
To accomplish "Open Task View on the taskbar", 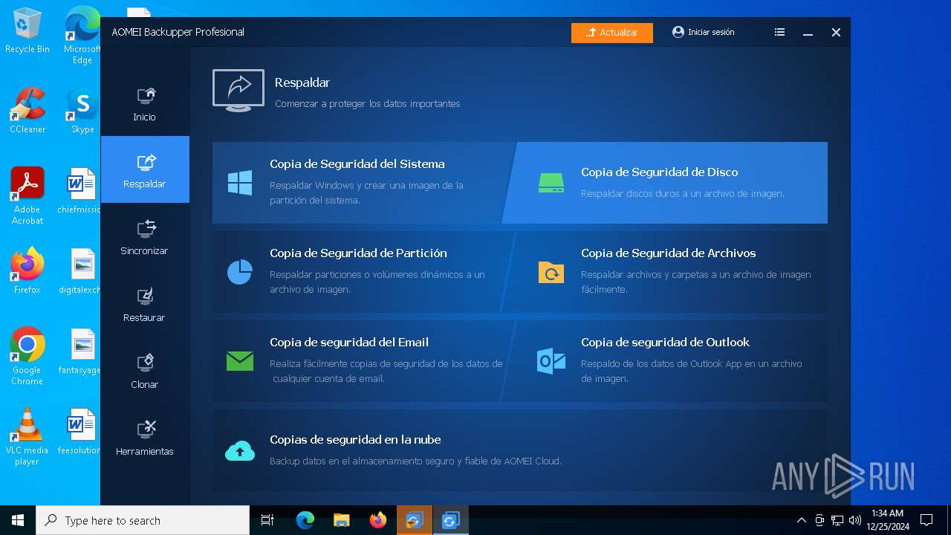I will point(267,520).
